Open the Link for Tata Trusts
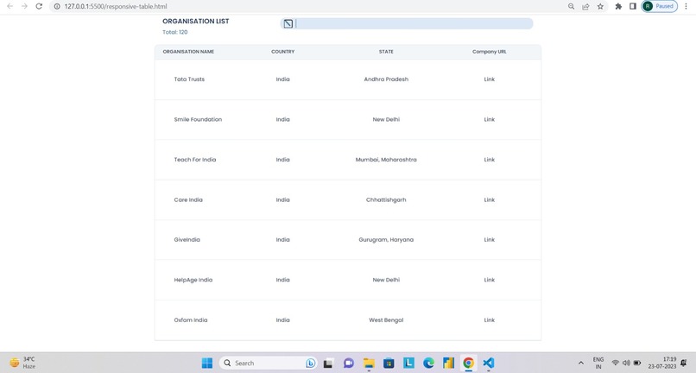Viewport: 696px width, 373px height. [489, 79]
